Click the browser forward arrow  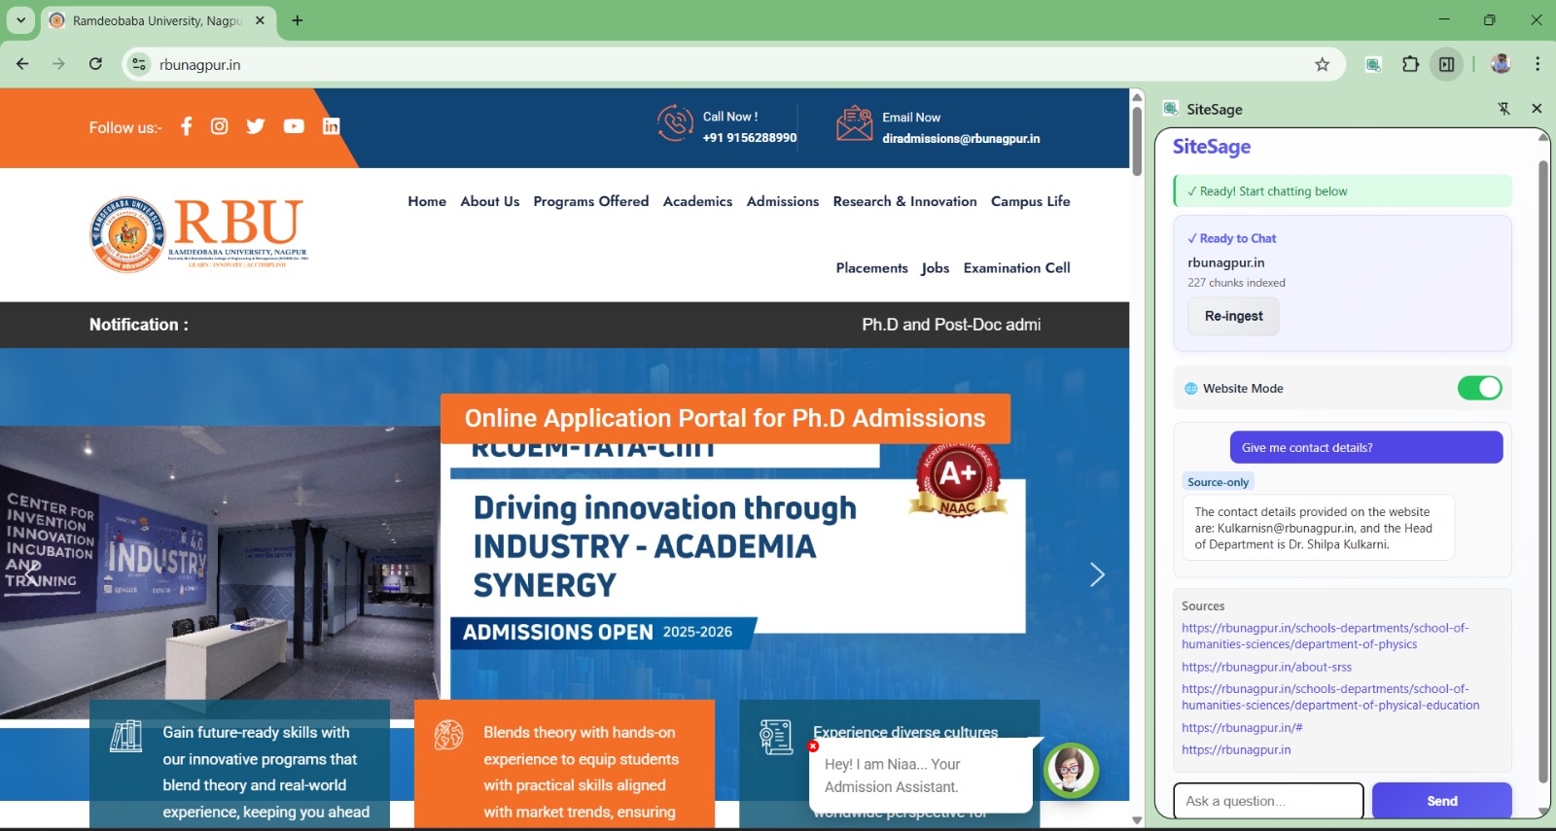click(58, 64)
